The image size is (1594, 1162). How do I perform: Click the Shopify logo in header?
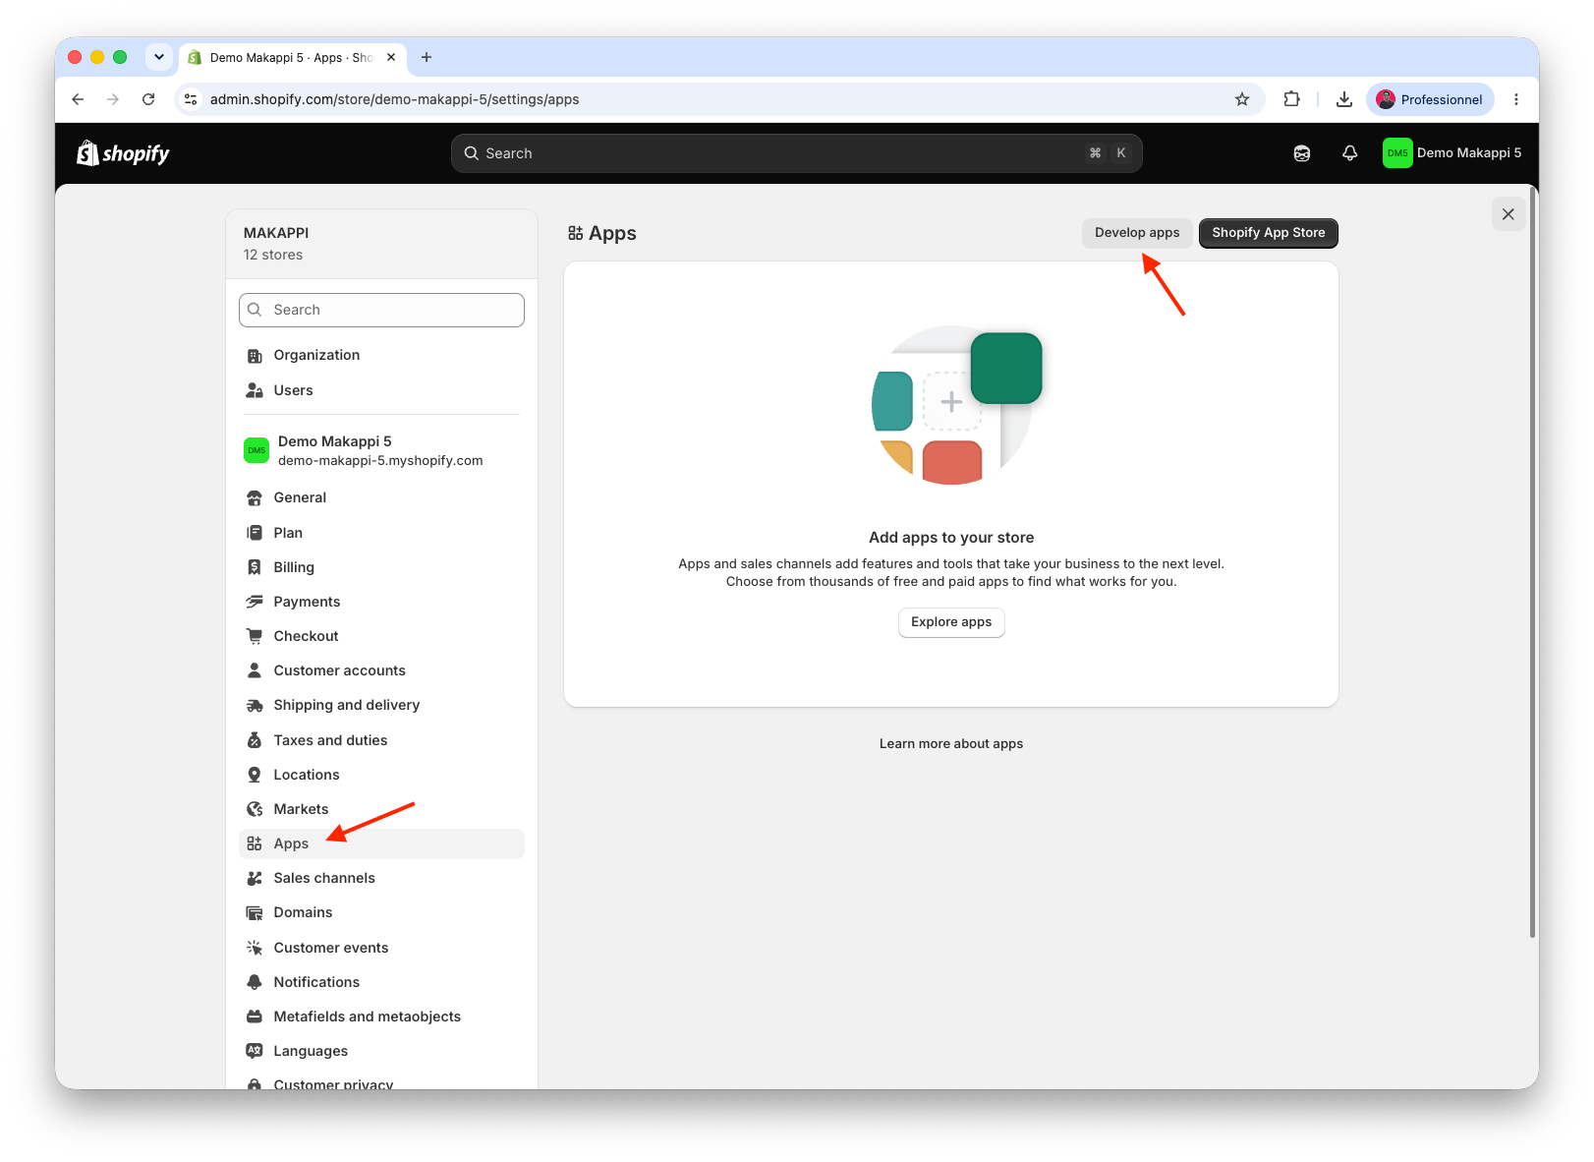pyautogui.click(x=123, y=153)
